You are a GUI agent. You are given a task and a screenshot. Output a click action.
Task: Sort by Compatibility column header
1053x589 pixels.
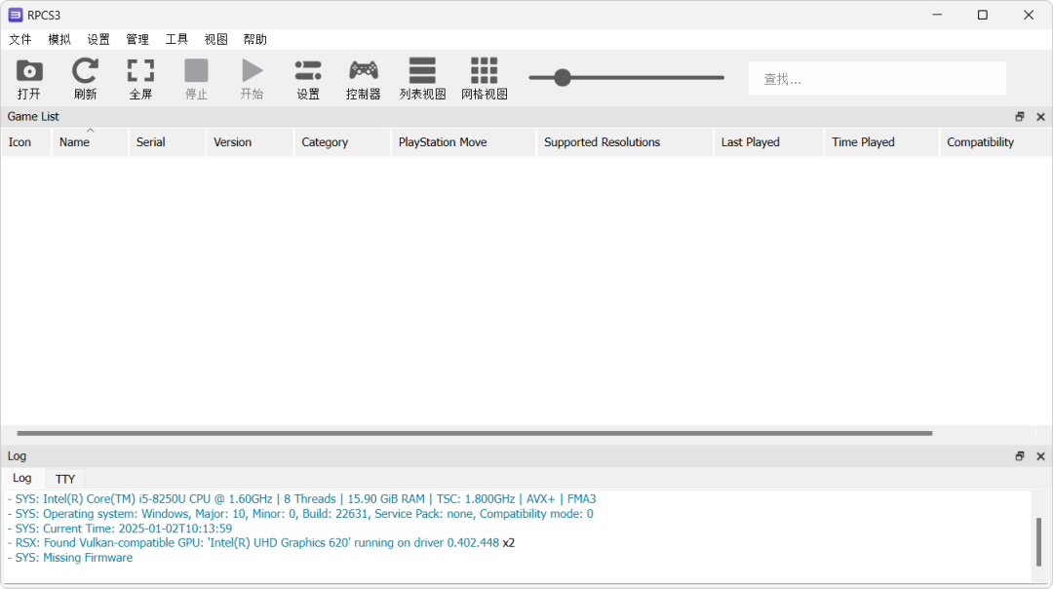point(995,142)
